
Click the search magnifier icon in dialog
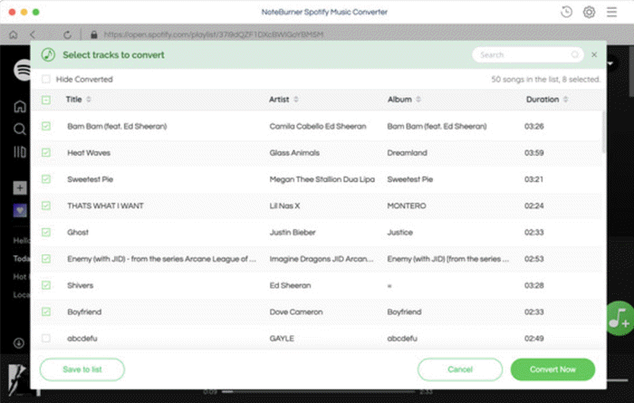(x=574, y=54)
